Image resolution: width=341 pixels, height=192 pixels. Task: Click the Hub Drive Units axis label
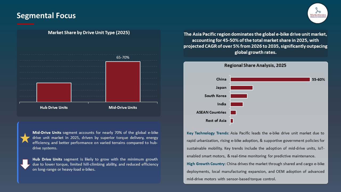tap(54, 107)
